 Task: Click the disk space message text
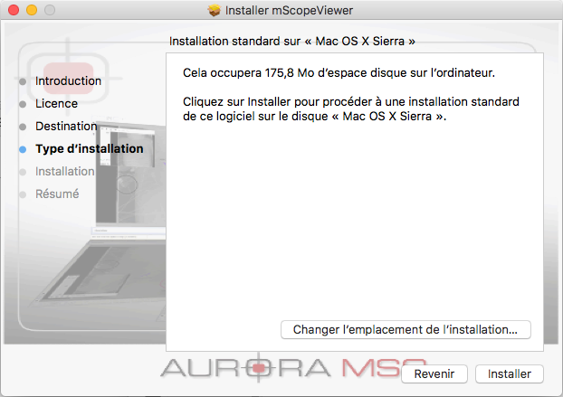339,73
